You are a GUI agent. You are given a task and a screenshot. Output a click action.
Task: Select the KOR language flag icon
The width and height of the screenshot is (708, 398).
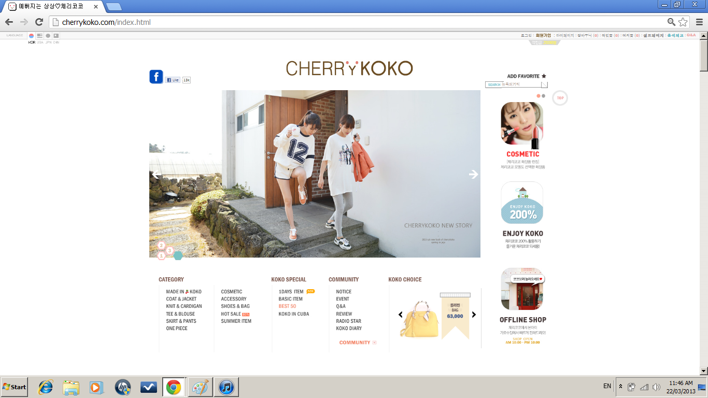32,36
